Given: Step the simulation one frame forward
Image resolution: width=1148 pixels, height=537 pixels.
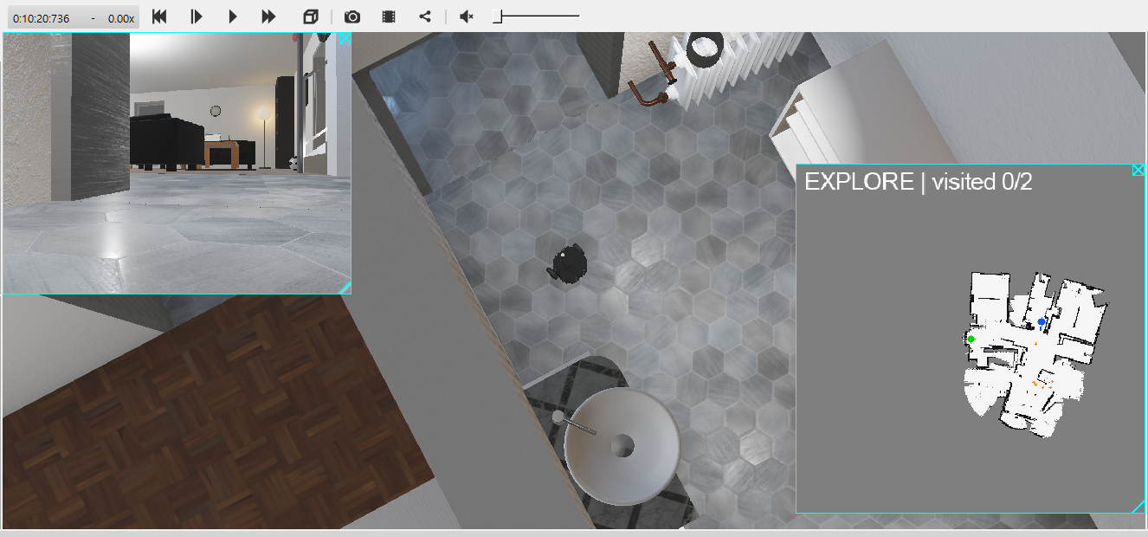Looking at the screenshot, I should click(197, 16).
